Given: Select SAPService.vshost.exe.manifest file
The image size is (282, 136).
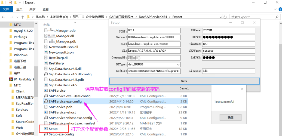Looking at the screenshot, I should point(72,123).
